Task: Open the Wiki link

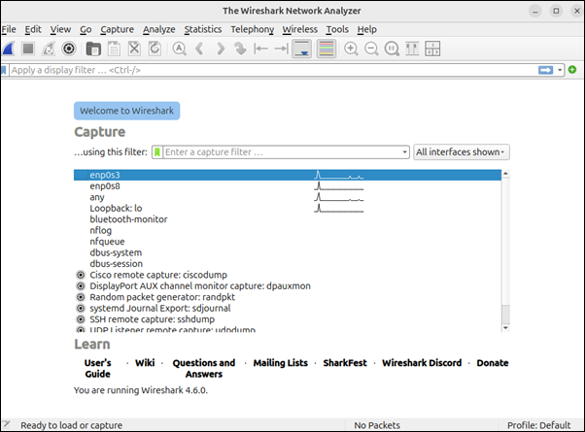Action: coord(145,363)
